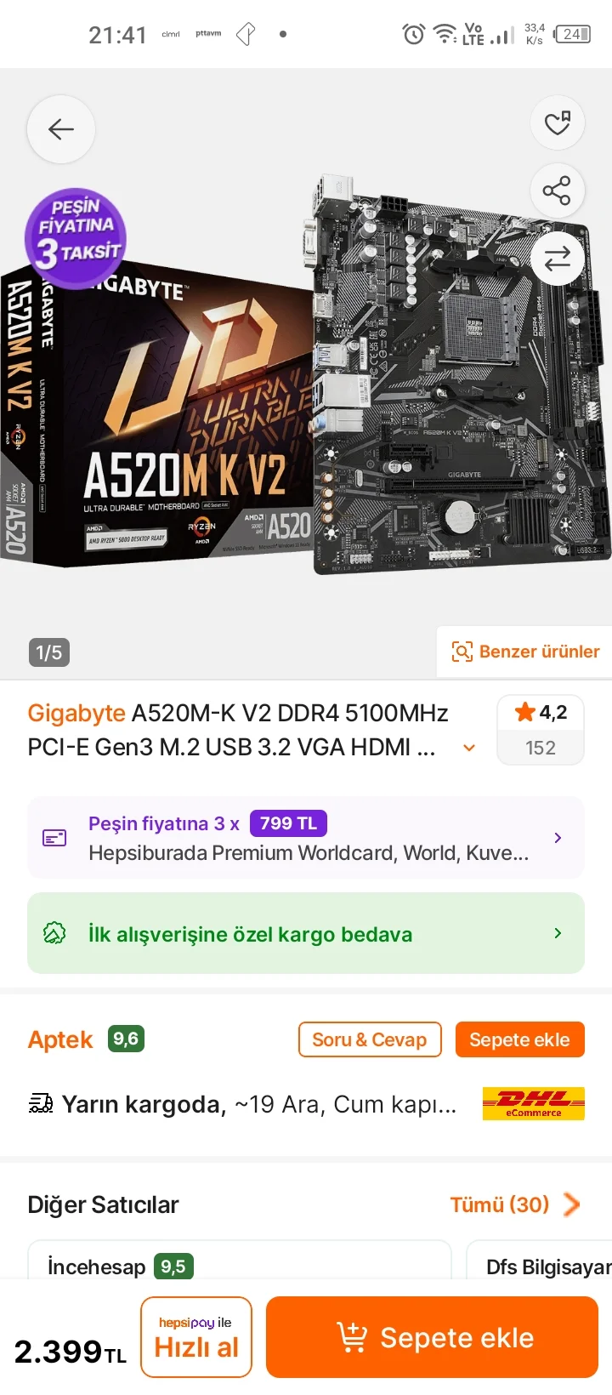Open Benzer ürünler visual search

click(x=524, y=652)
